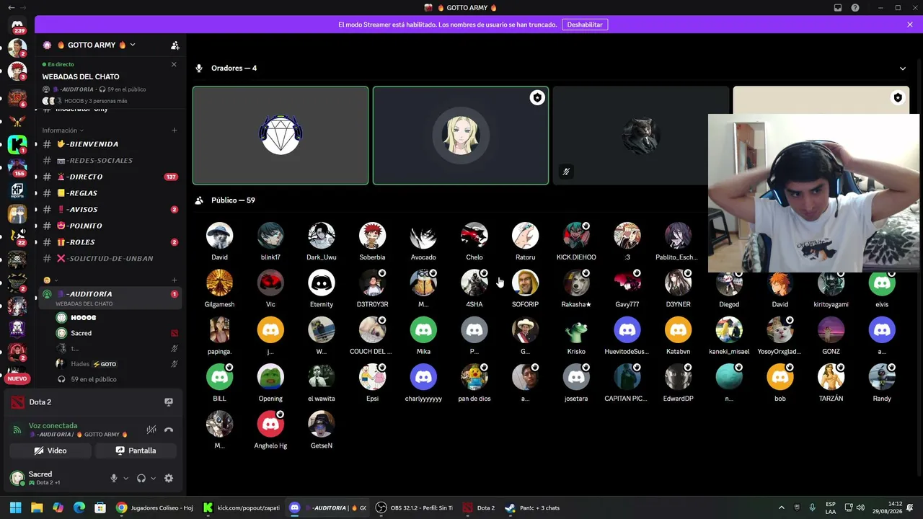Open audience member Opening's avatar
This screenshot has height=519, width=923.
[270, 377]
